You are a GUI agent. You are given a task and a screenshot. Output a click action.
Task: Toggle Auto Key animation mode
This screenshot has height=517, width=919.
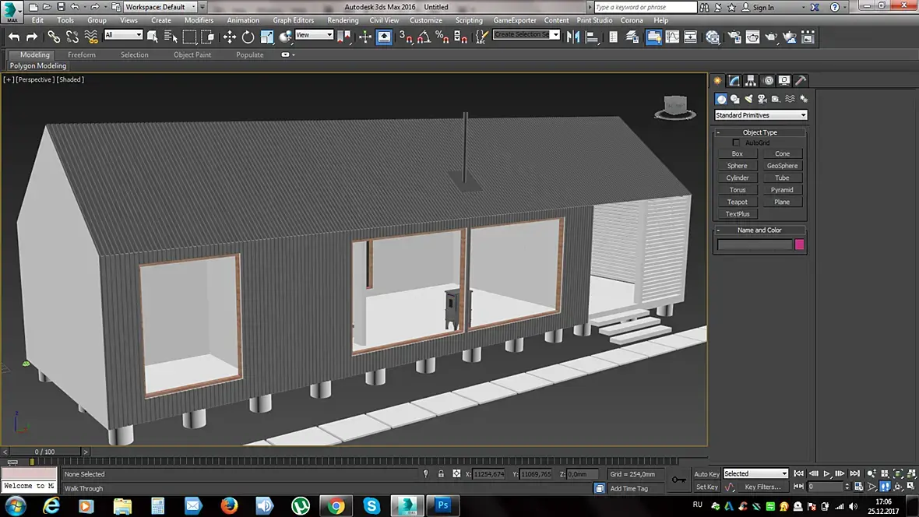pos(706,473)
